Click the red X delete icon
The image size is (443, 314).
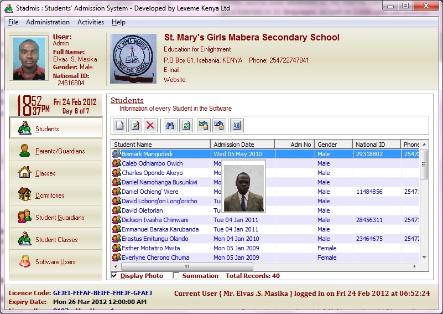click(149, 126)
